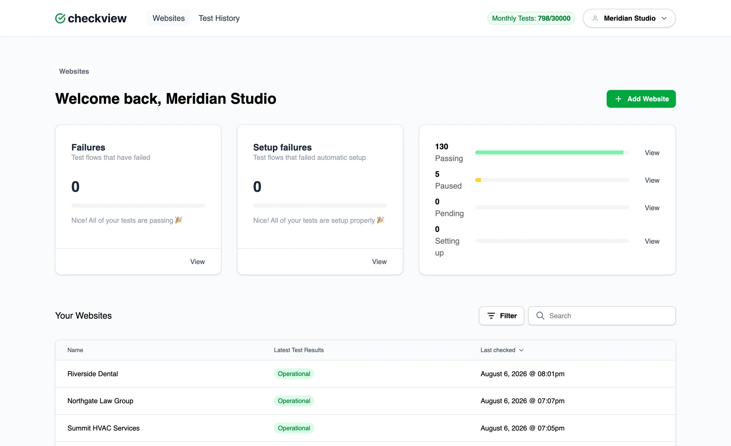
Task: Click the 08:01pm last checked timestamp
Action: click(522, 374)
